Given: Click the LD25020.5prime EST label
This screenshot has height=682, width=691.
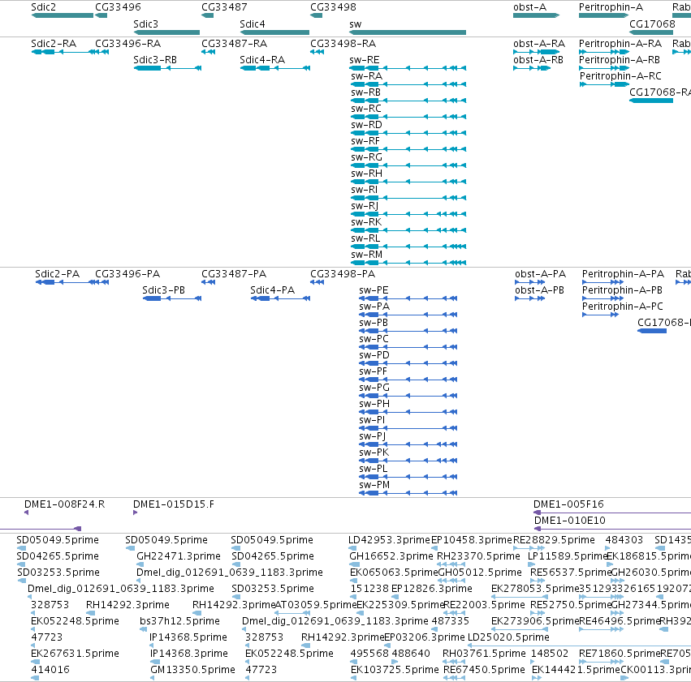Looking at the screenshot, I should (x=508, y=637).
